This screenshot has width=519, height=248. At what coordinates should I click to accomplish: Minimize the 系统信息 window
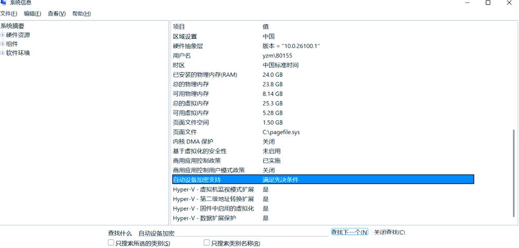467,3
